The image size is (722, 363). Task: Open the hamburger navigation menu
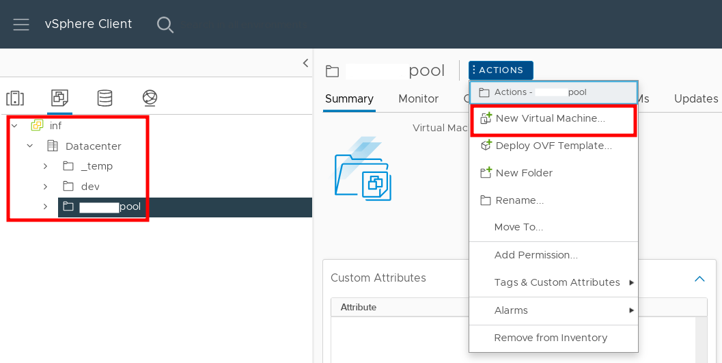click(x=21, y=25)
